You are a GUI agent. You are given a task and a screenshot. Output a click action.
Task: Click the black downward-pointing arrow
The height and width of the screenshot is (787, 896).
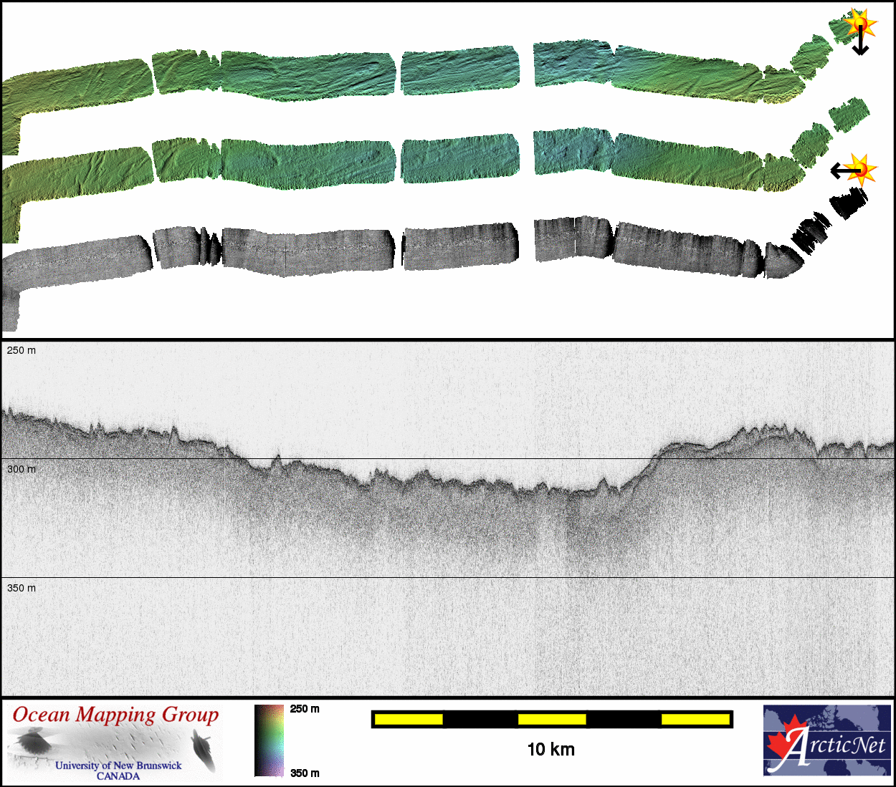(x=860, y=43)
